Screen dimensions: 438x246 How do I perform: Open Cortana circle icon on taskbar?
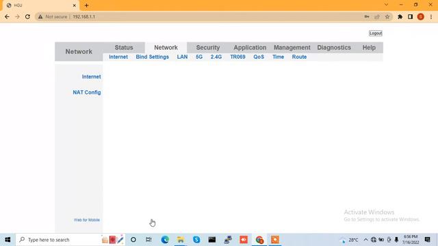point(133,240)
